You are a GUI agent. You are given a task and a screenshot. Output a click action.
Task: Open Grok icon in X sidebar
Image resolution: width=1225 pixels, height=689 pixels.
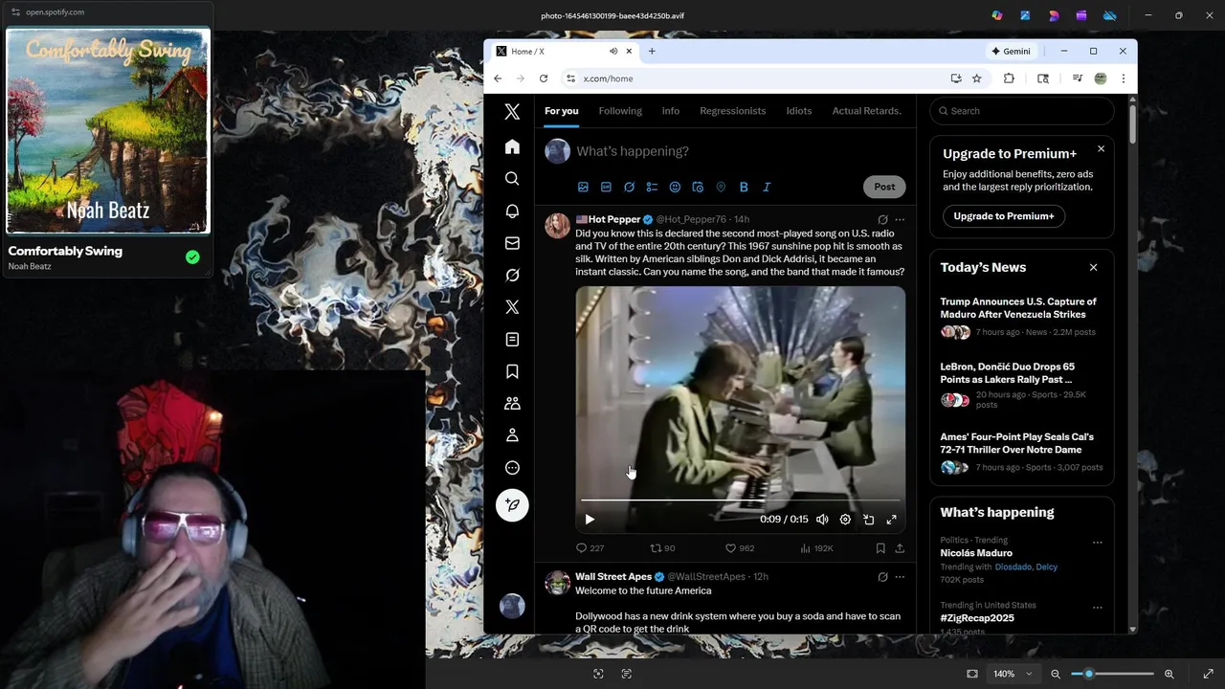512,276
